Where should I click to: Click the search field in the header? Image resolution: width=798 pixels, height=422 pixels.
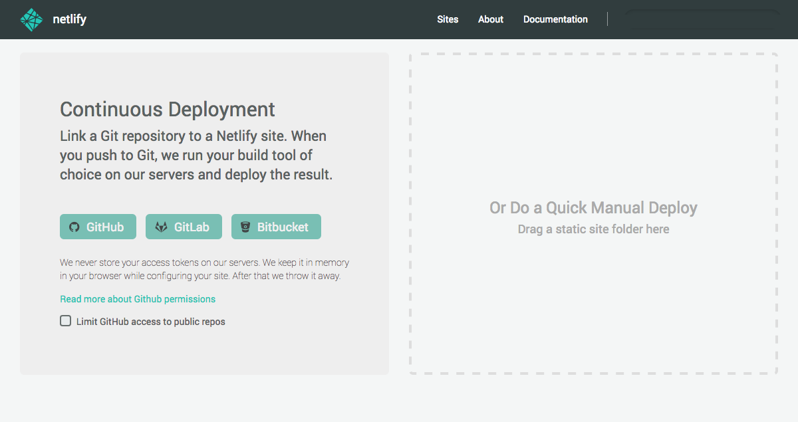tap(702, 19)
